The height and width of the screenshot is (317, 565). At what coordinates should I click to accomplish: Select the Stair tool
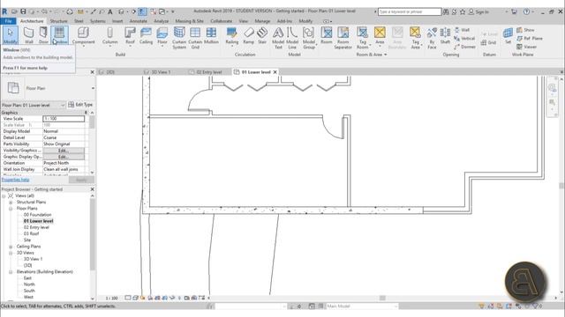coord(262,35)
